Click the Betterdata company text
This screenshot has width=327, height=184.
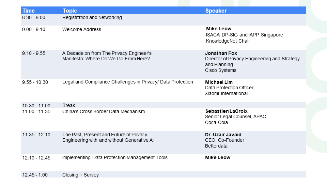coord(216,146)
